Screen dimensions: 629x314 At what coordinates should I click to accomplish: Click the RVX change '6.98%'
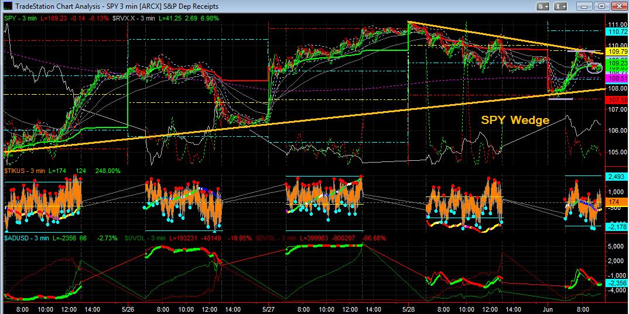tap(208, 18)
